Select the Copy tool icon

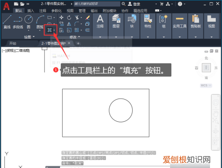[61, 24]
